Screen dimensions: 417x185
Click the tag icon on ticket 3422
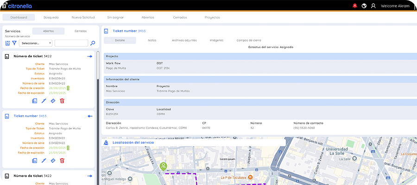tap(53, 100)
